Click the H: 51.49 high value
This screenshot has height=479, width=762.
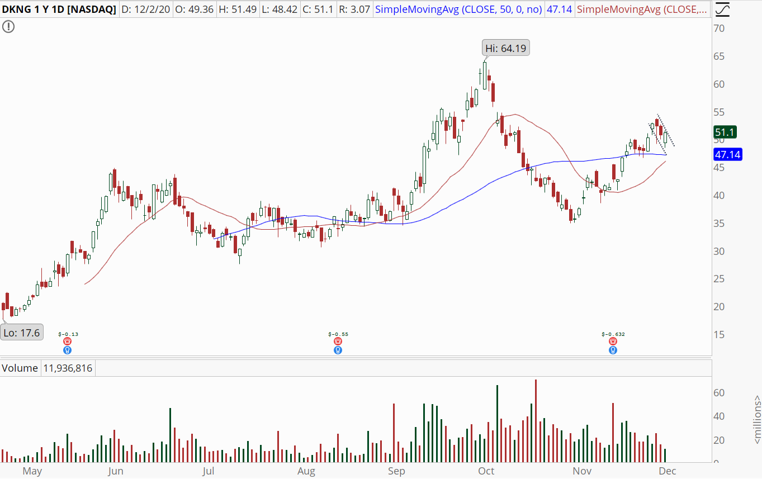238,10
